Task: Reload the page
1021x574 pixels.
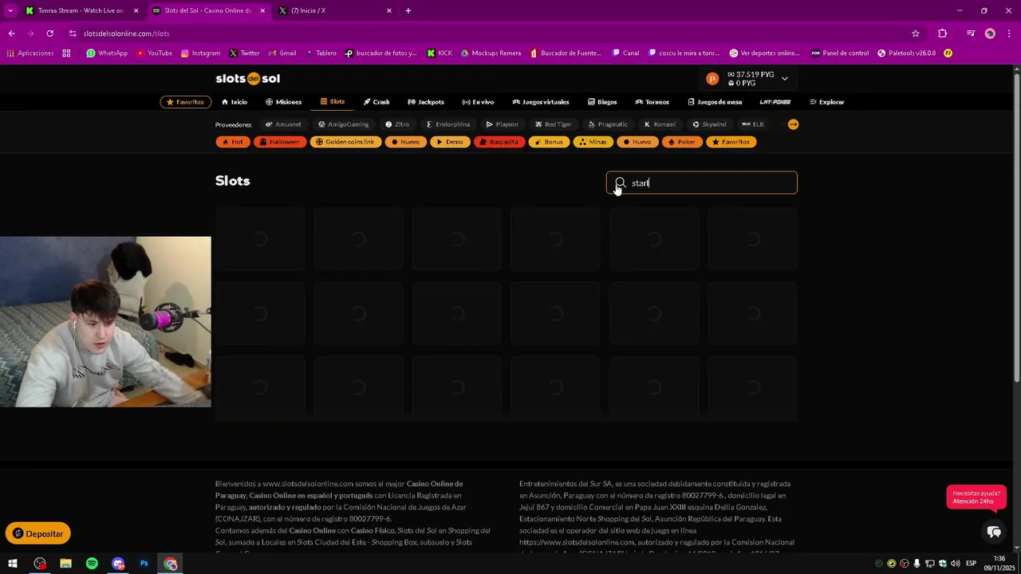Action: [x=49, y=33]
